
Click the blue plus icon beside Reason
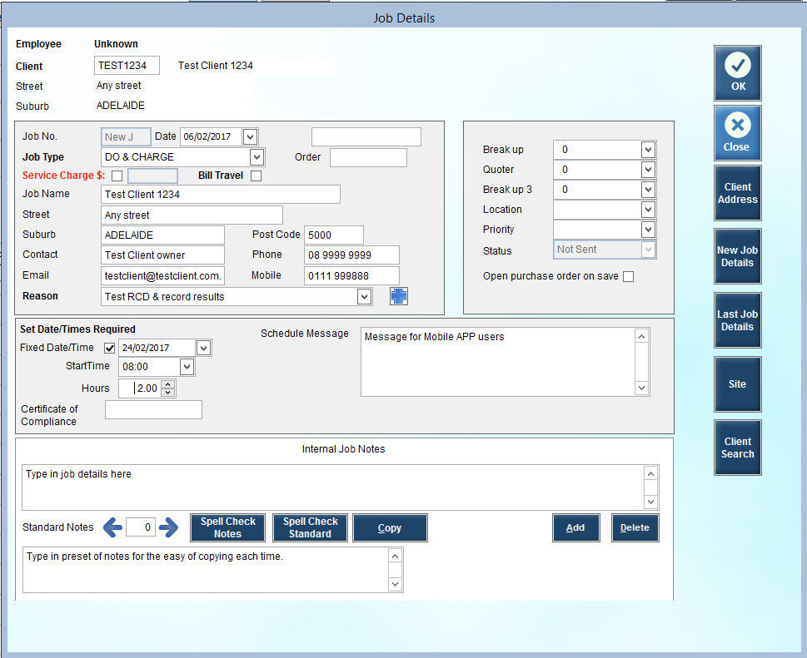[398, 296]
